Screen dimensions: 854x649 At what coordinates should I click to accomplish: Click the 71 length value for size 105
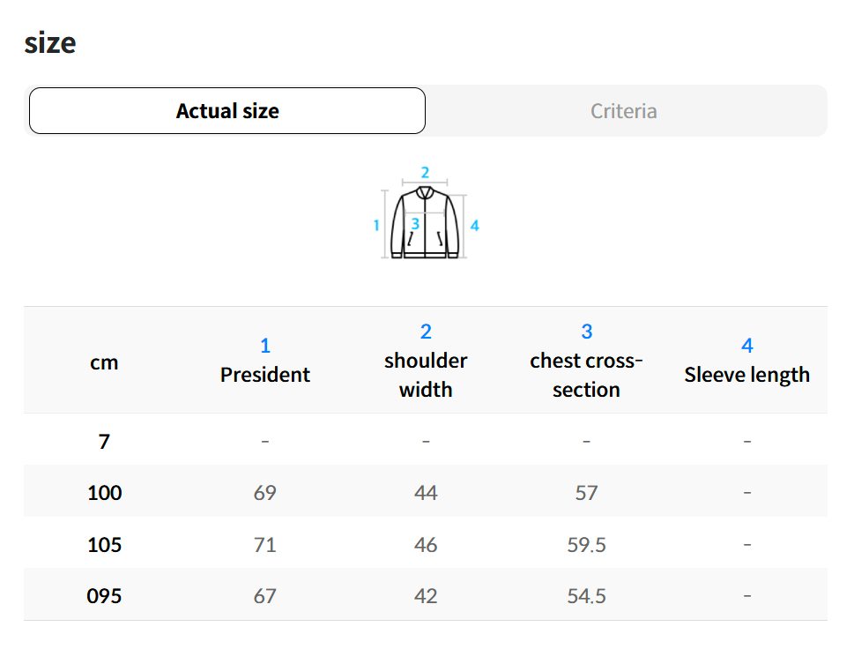(265, 544)
